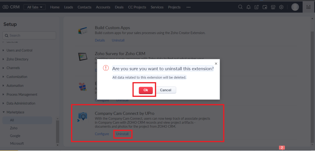Click Configure for Company Cam Connect

click(102, 134)
